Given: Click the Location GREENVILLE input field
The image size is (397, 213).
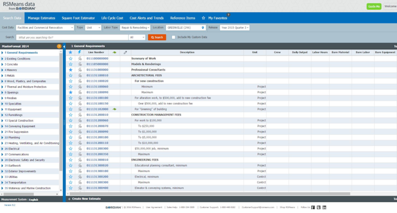Looking at the screenshot, I should click(x=186, y=28).
